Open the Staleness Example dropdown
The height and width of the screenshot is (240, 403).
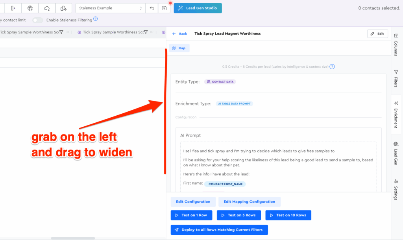coord(110,8)
